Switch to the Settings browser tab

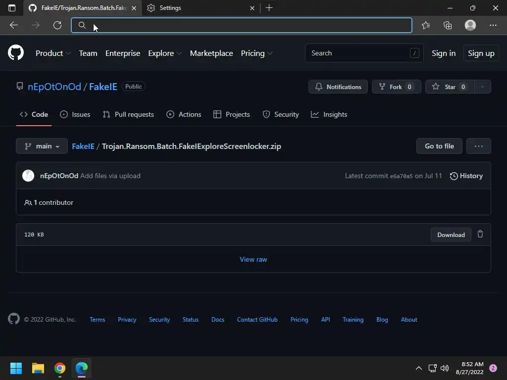[201, 8]
